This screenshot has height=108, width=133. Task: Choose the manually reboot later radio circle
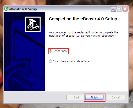click(50, 61)
